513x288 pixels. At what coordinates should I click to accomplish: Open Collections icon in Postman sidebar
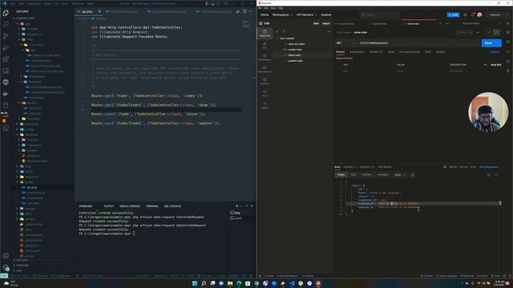point(265,33)
